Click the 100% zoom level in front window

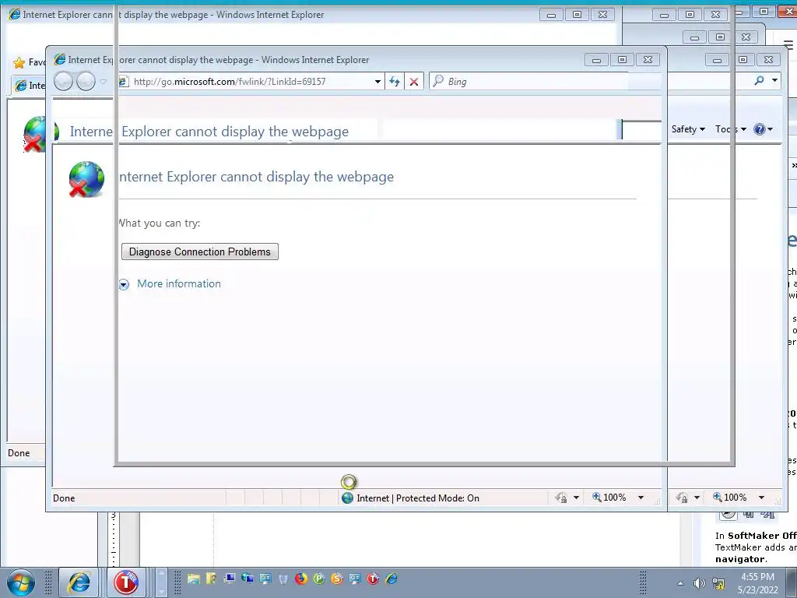click(x=609, y=498)
